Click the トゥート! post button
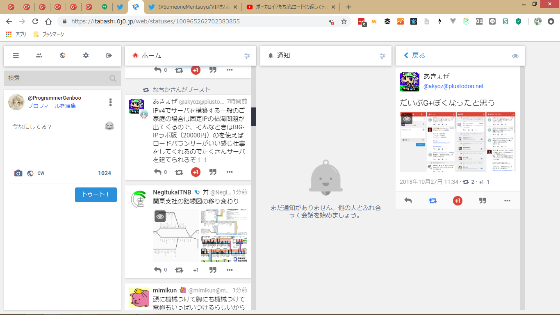 96,194
